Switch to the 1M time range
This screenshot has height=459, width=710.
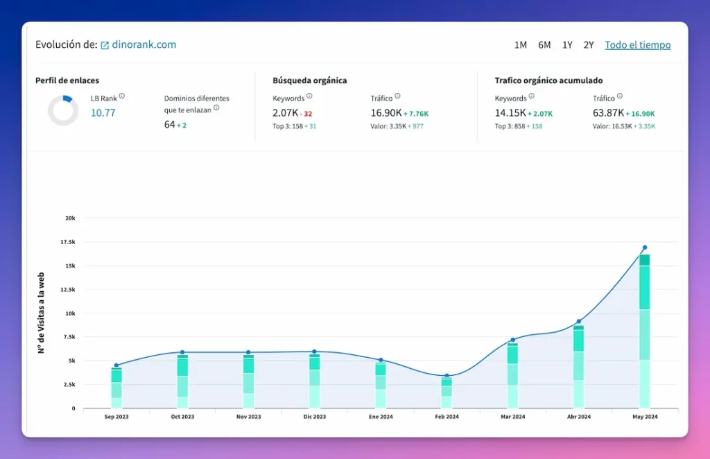coord(520,45)
